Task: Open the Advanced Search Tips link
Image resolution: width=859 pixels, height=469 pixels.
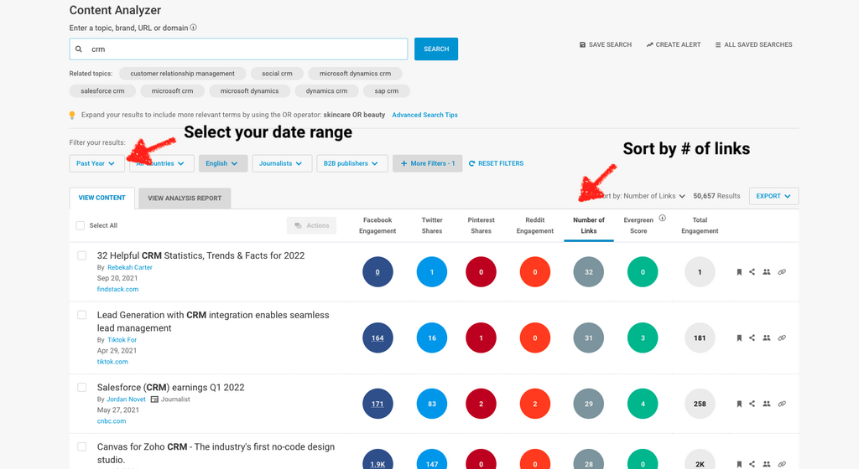Action: click(424, 115)
